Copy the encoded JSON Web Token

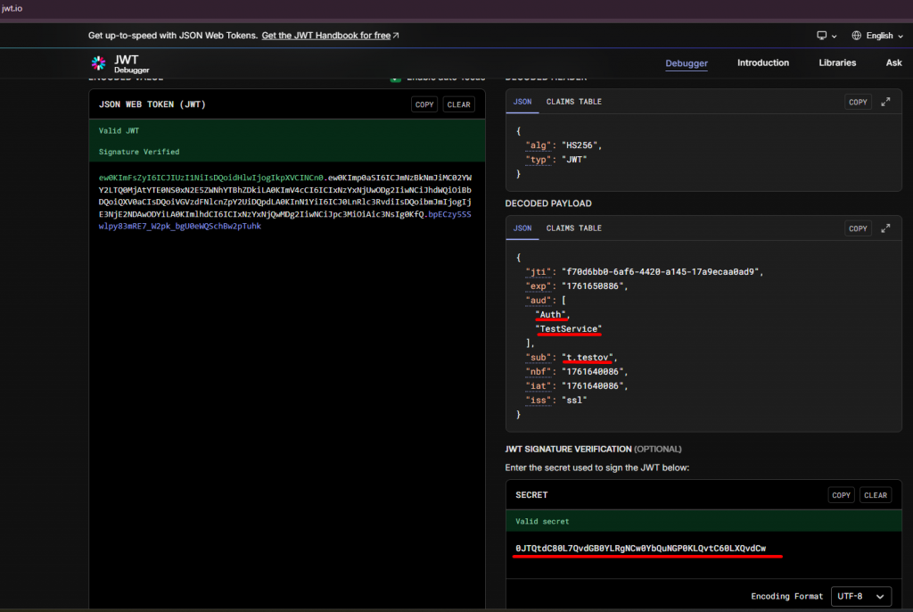(424, 104)
